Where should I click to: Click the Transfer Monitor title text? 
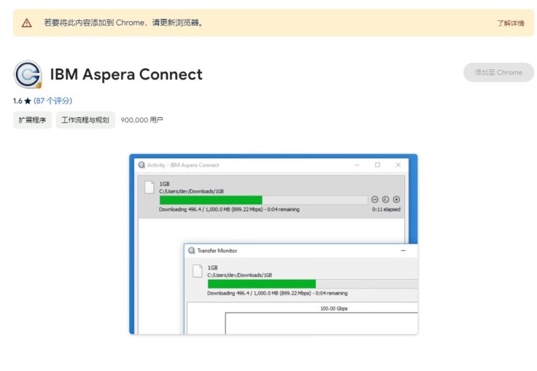[x=217, y=251]
